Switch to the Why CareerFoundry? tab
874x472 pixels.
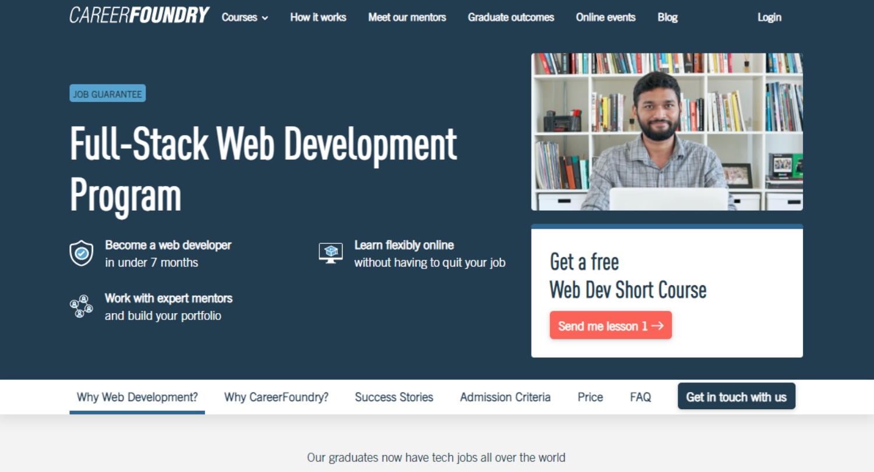[276, 397]
